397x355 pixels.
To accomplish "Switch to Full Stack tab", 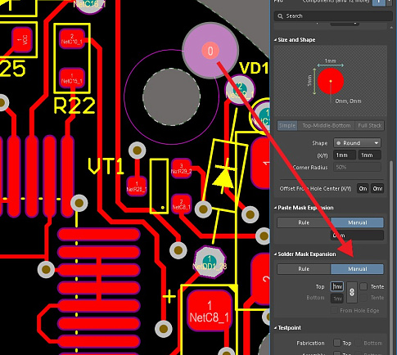I will (369, 126).
